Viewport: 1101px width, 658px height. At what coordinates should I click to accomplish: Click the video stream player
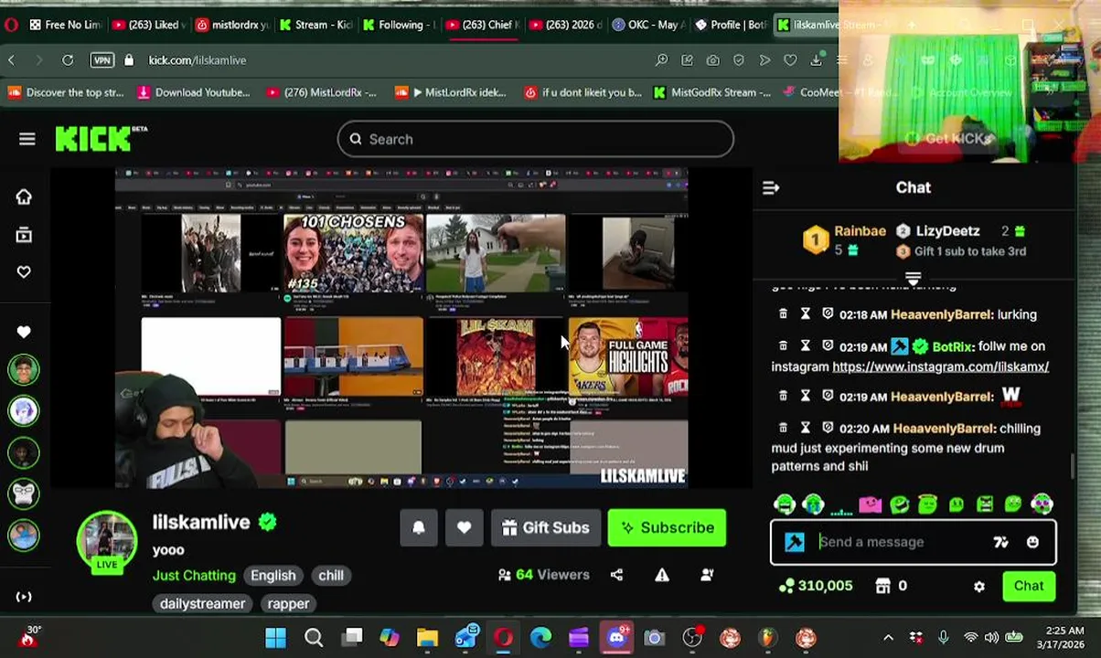[401, 328]
